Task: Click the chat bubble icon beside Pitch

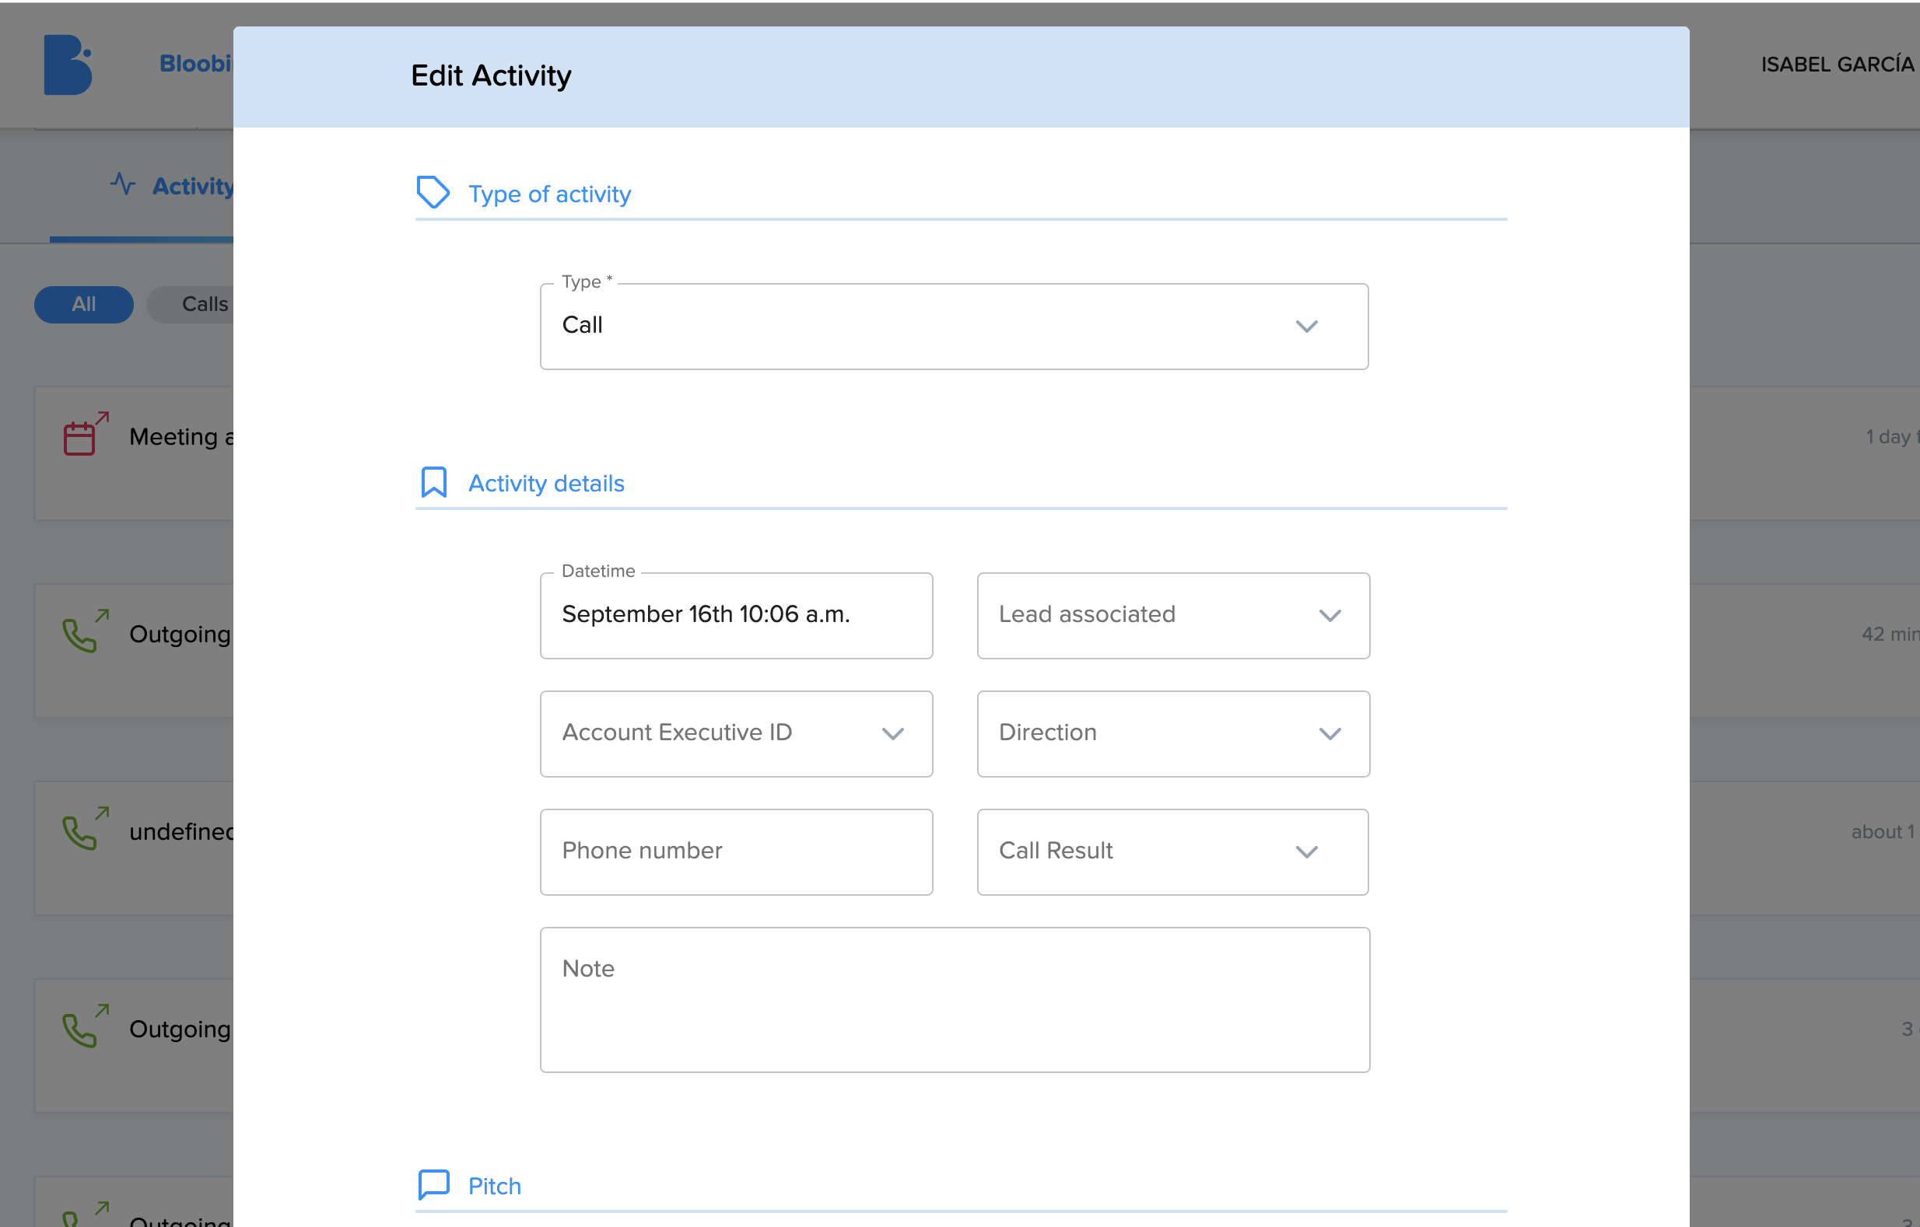Action: [434, 1184]
